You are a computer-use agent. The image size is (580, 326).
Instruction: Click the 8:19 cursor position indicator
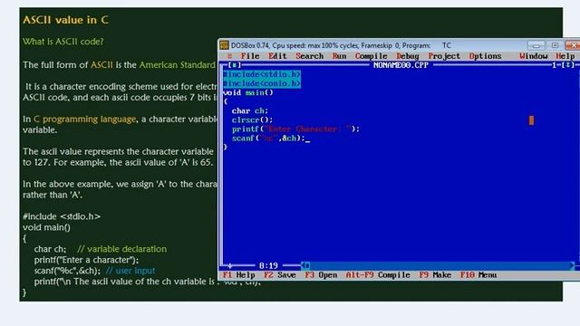(268, 265)
